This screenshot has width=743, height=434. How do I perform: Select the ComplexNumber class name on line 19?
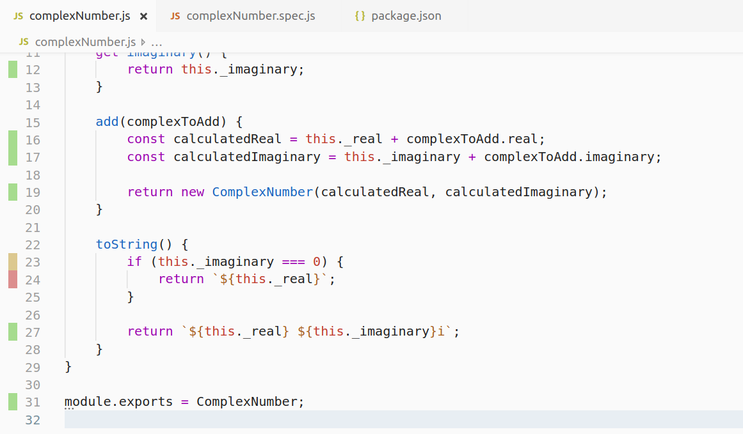pos(262,191)
